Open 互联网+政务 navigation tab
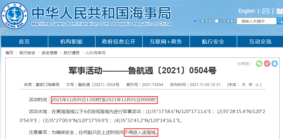Viewport: 283px width, 139px height. [166, 42]
